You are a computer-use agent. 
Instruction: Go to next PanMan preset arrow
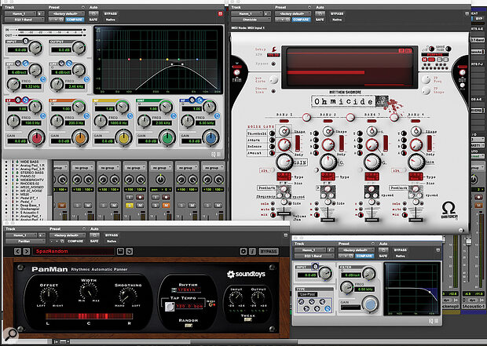tap(27, 251)
